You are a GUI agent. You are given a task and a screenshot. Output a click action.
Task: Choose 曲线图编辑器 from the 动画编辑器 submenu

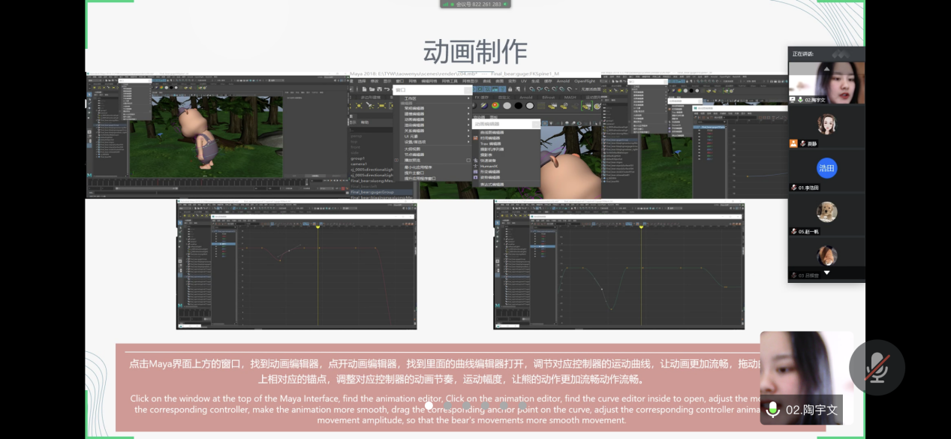pyautogui.click(x=492, y=132)
